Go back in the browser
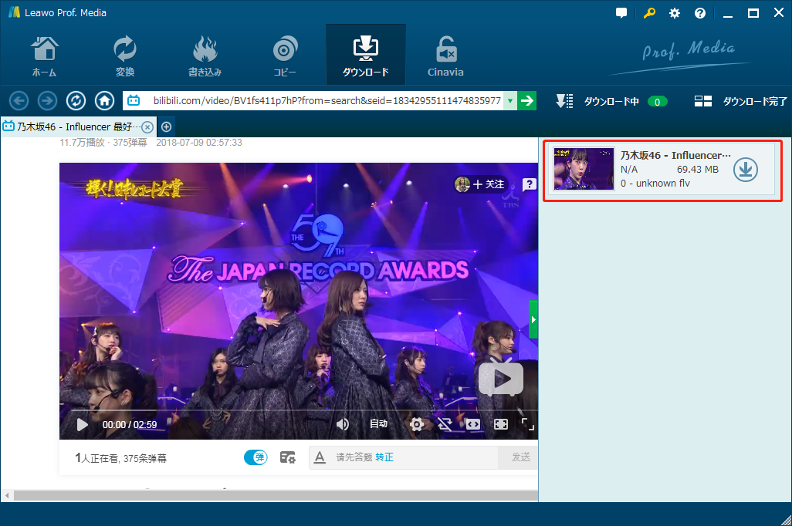 (19, 101)
